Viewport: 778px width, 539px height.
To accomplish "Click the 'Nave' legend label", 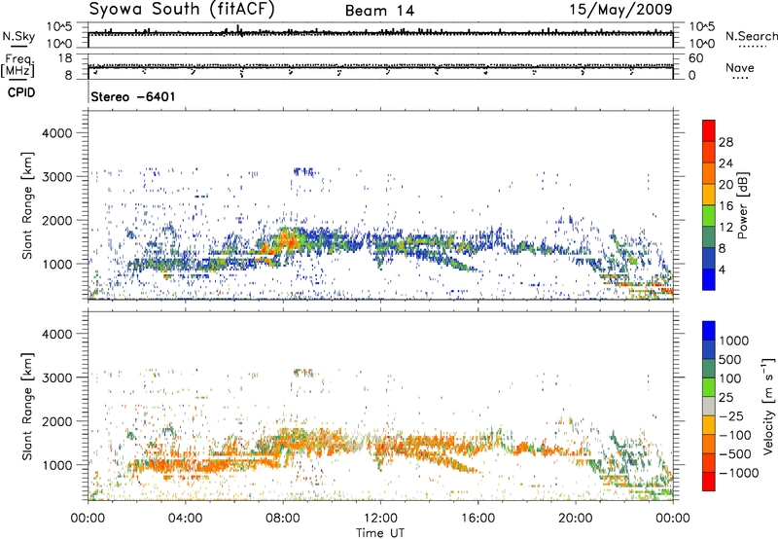I will pos(740,67).
